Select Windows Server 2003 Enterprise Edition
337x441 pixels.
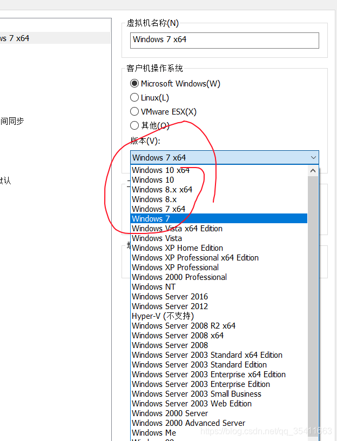pos(219,384)
